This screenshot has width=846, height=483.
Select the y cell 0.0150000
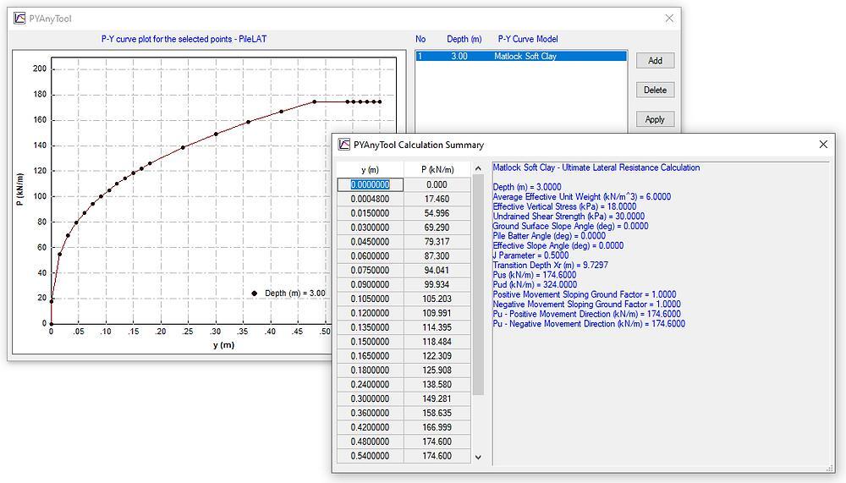tap(371, 213)
